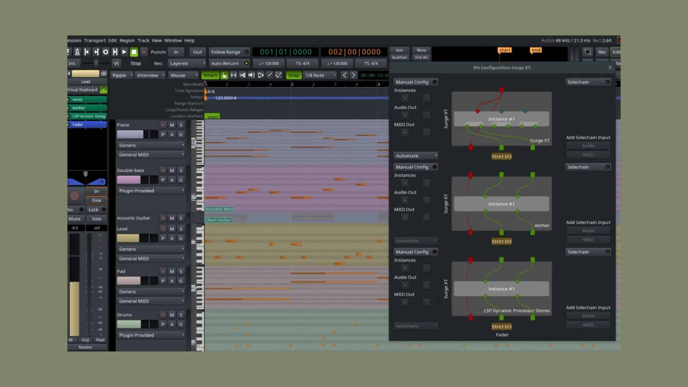Enable the first Sidechain toggle
The image size is (688, 387).
[x=588, y=82]
